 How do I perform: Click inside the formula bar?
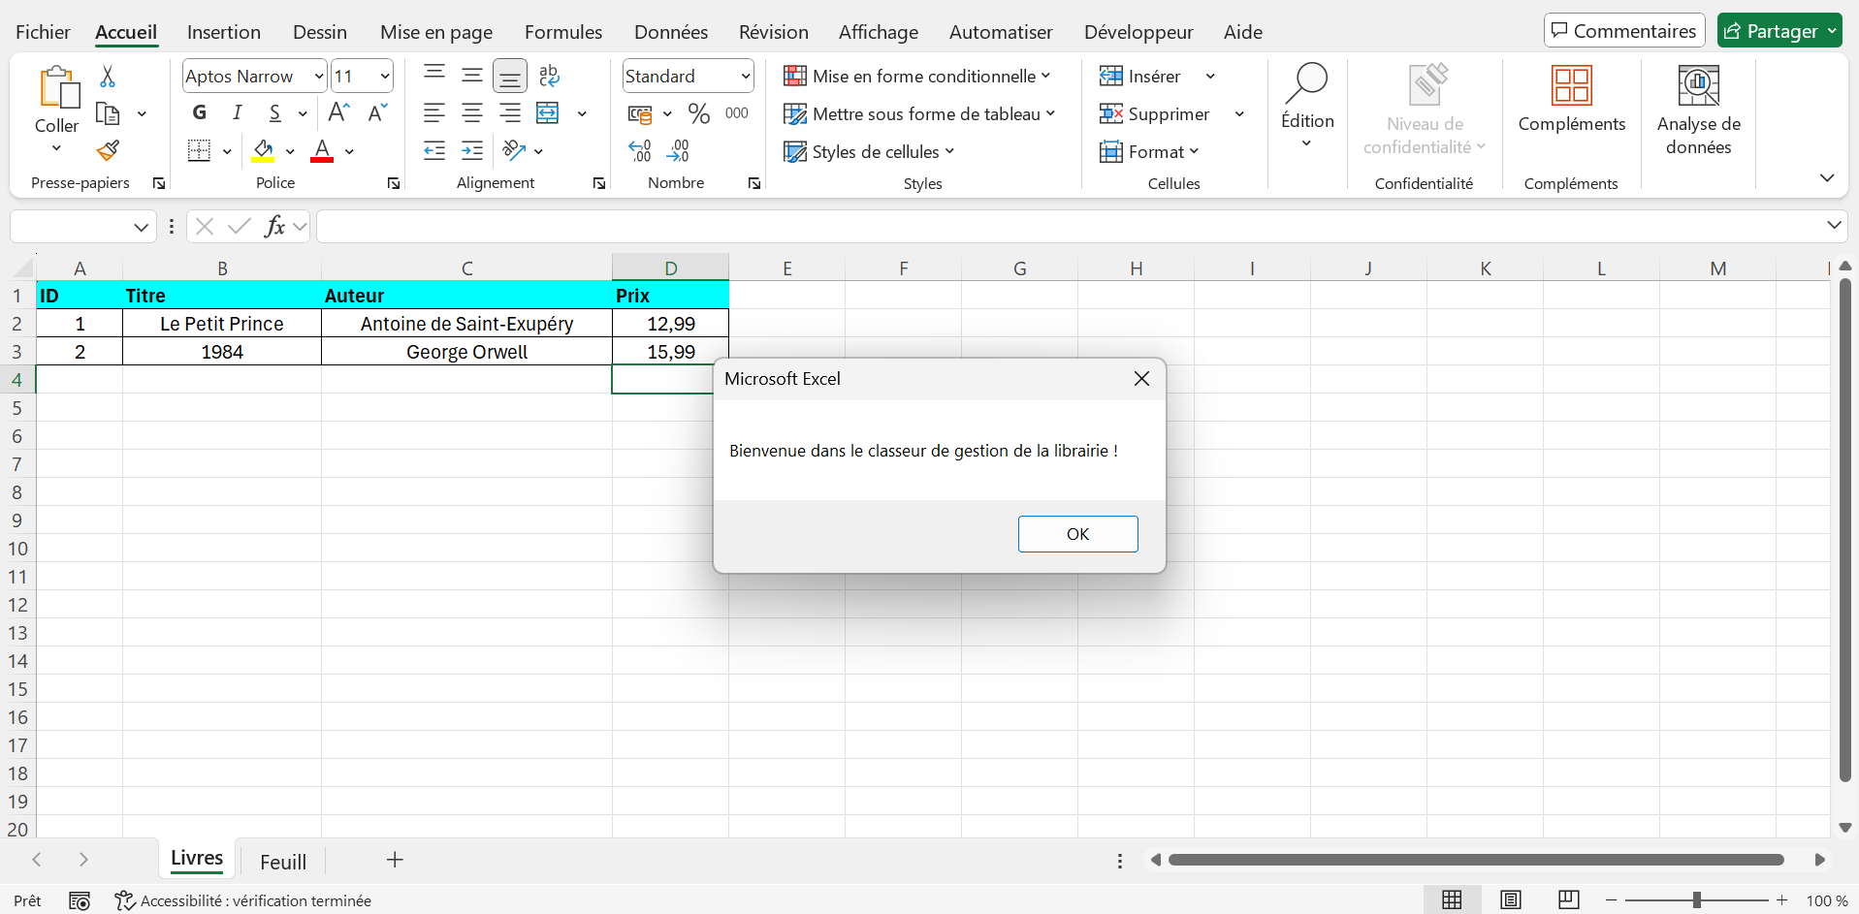(x=1067, y=227)
